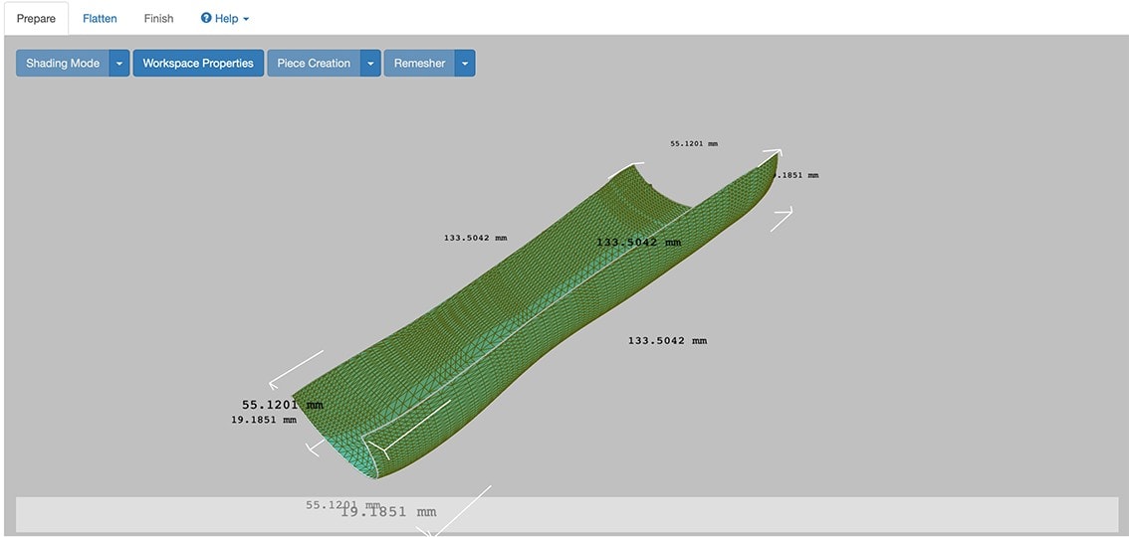Click the light gray bottom status bar
The width and height of the screenshot is (1129, 537).
tap(747, 514)
